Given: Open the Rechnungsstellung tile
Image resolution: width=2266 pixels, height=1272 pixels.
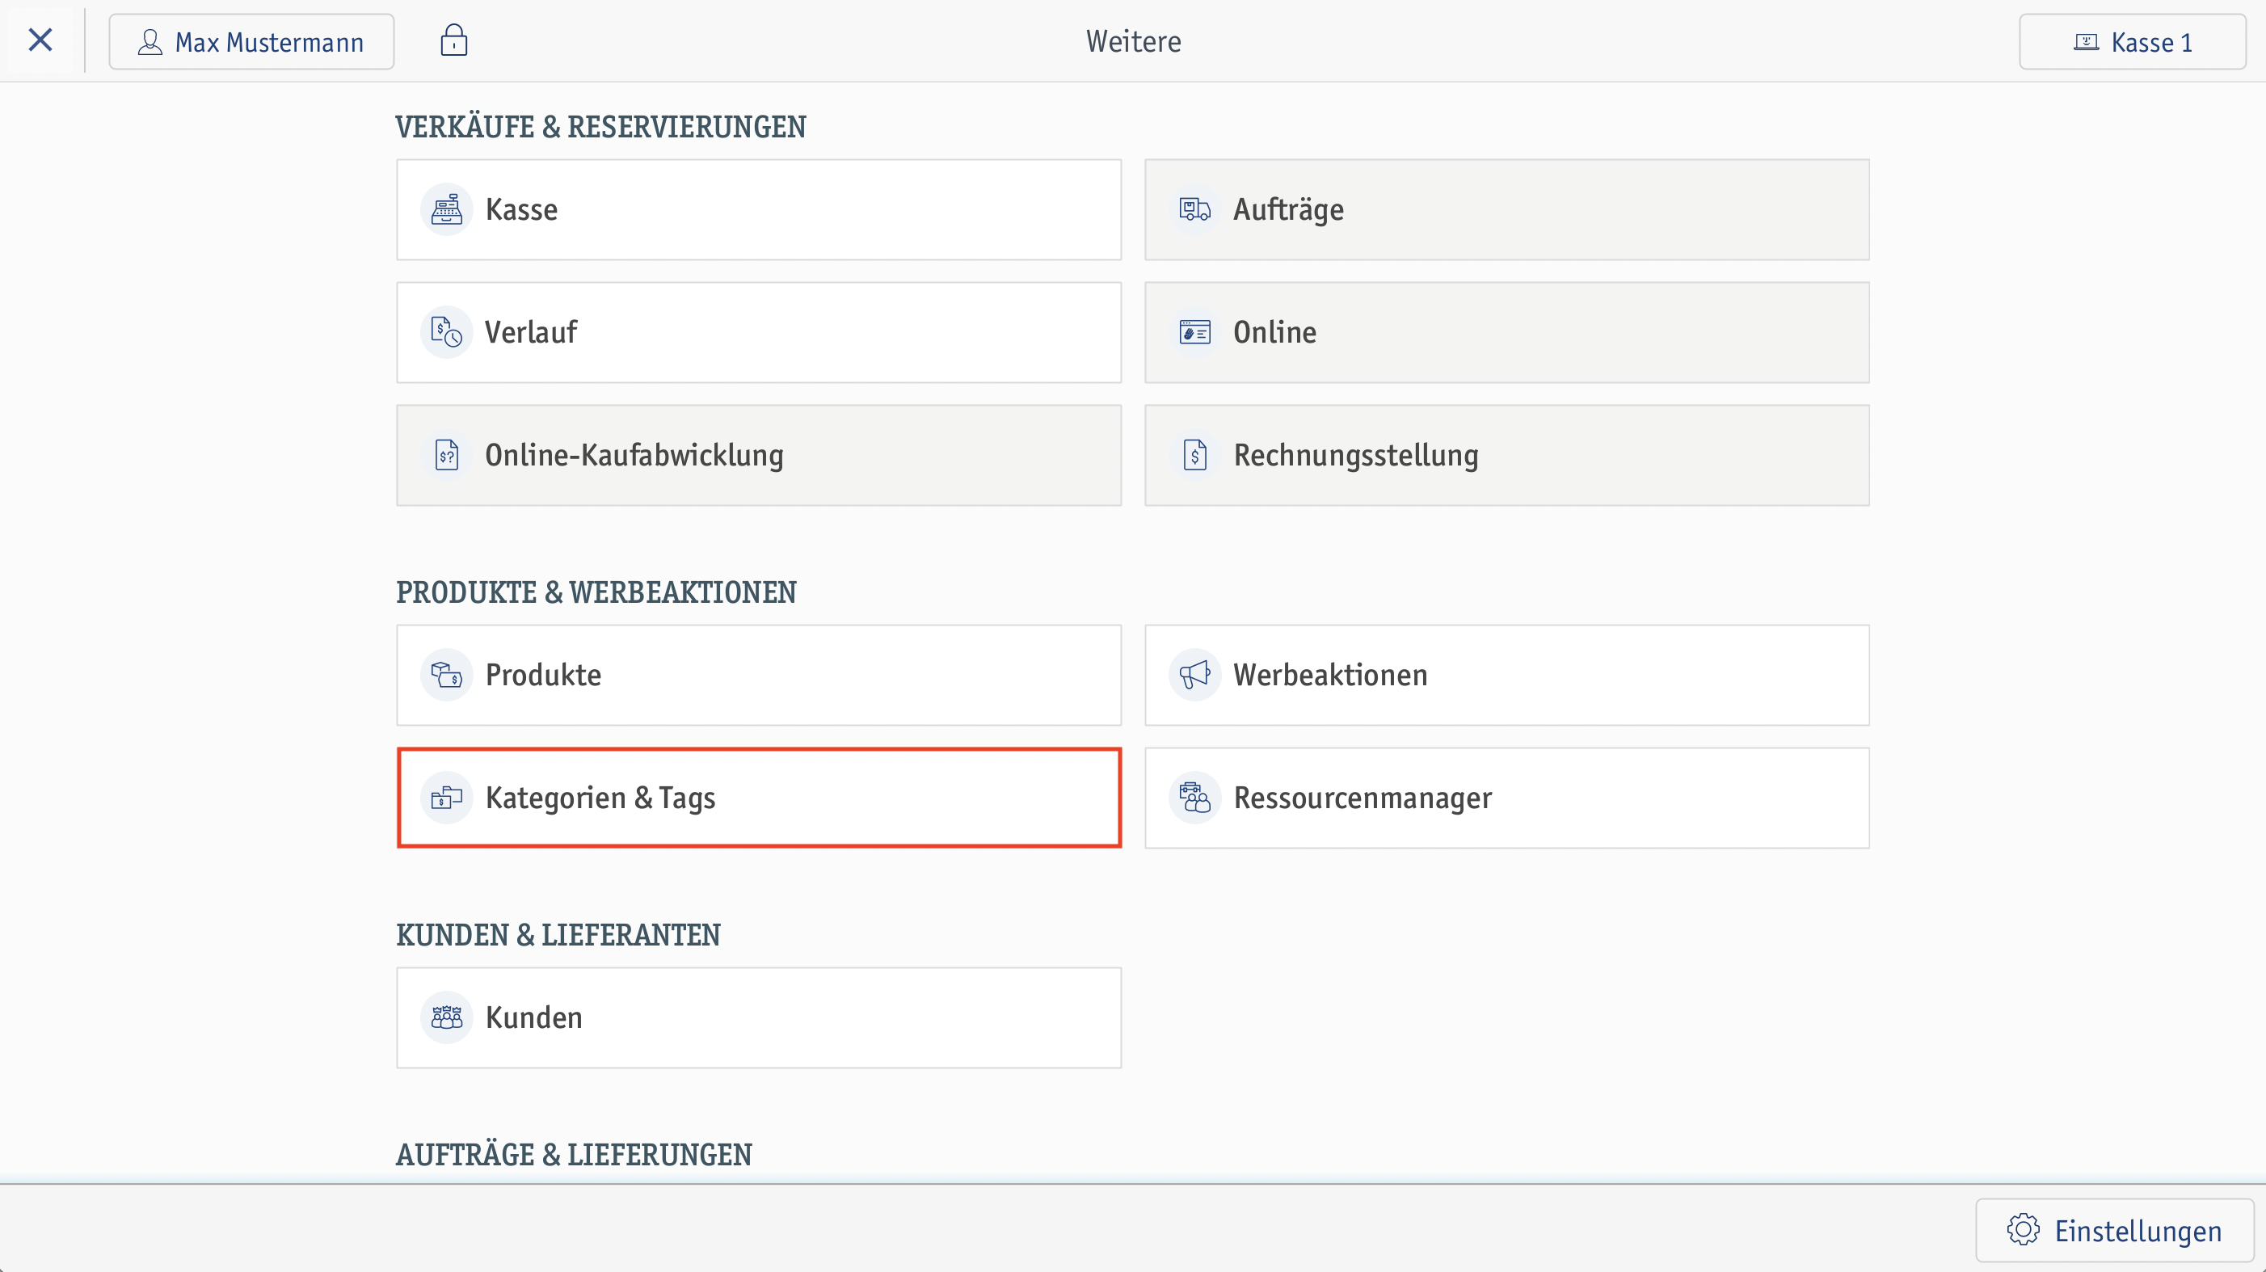Looking at the screenshot, I should (x=1507, y=456).
